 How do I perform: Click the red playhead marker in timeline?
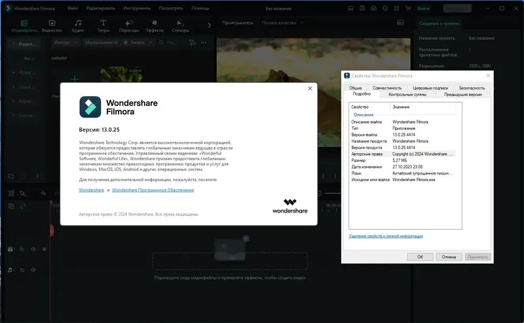click(52, 230)
